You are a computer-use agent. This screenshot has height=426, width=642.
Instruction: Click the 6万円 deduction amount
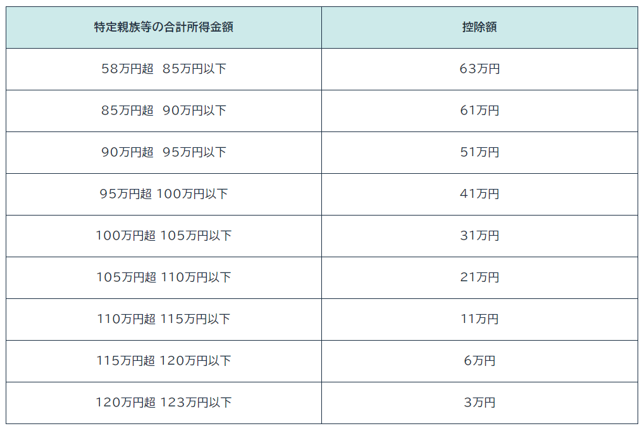(479, 361)
